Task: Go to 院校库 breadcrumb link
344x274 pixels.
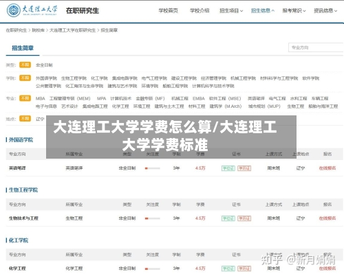Action: (x=38, y=30)
